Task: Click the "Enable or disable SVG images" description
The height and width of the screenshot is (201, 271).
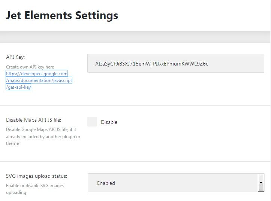Action: click(35, 186)
